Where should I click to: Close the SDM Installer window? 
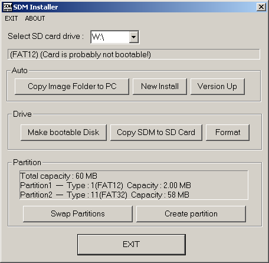pyautogui.click(x=261, y=7)
